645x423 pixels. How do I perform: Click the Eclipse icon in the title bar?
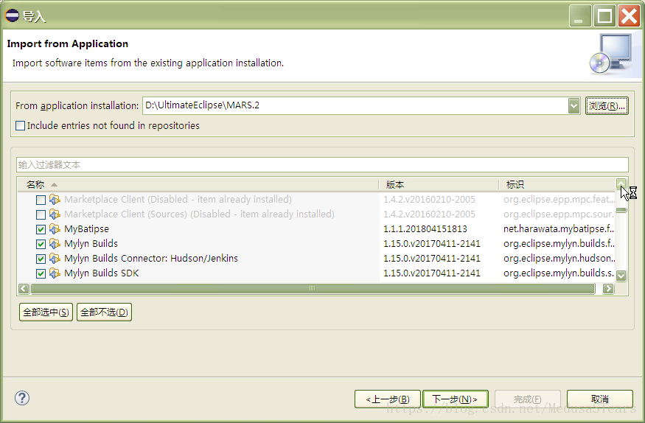pyautogui.click(x=12, y=15)
